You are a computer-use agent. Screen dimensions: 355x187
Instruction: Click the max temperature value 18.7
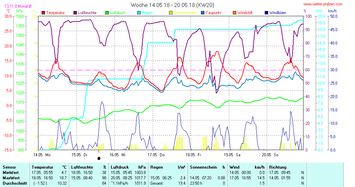[x=63, y=178]
